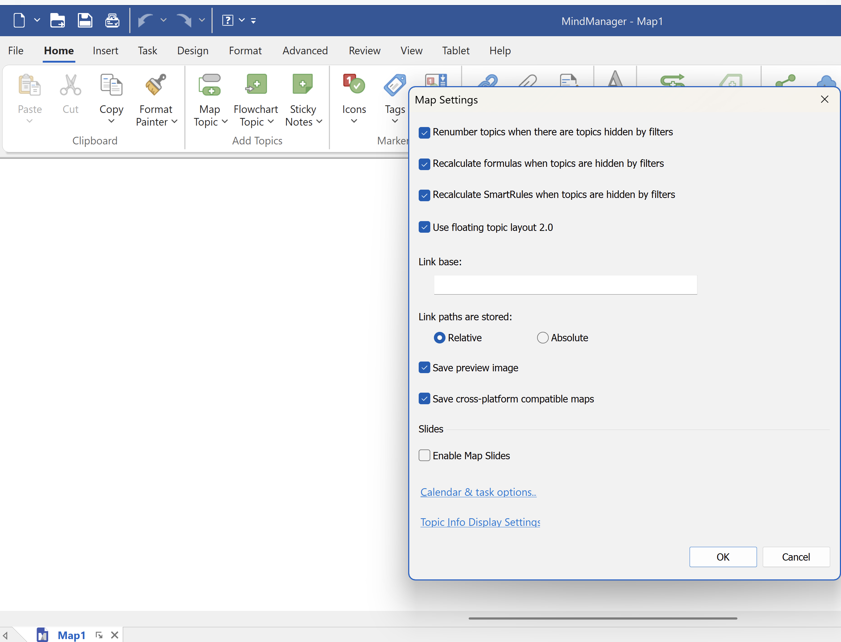Open the Help ribbon tab

click(x=500, y=50)
